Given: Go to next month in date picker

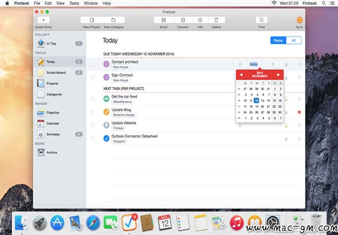Looking at the screenshot, I should tap(278, 75).
